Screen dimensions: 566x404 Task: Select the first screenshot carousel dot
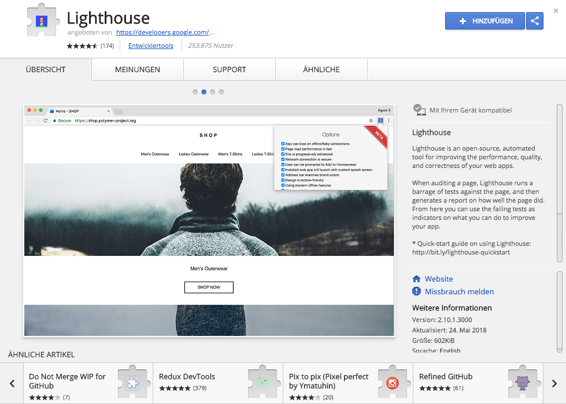(195, 92)
